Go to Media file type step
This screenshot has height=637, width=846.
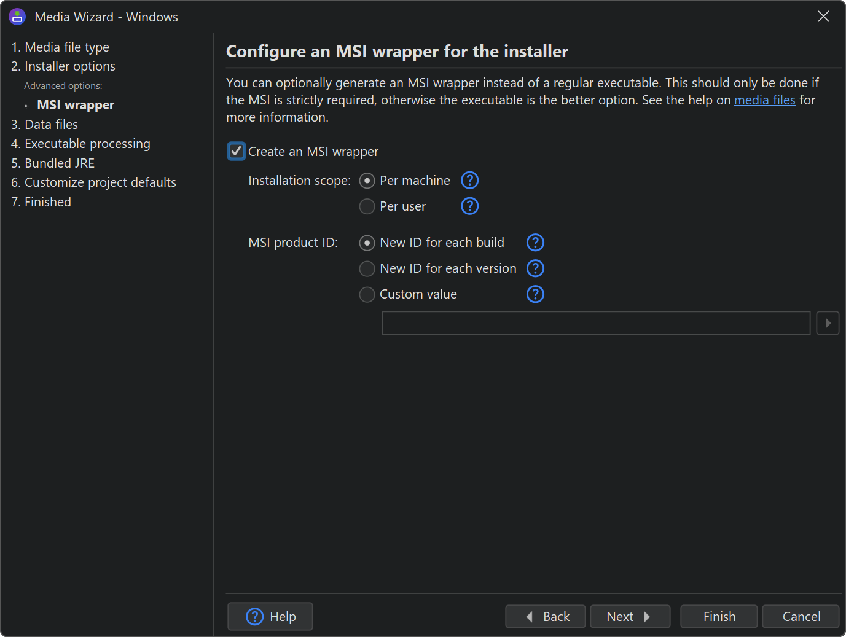point(60,47)
